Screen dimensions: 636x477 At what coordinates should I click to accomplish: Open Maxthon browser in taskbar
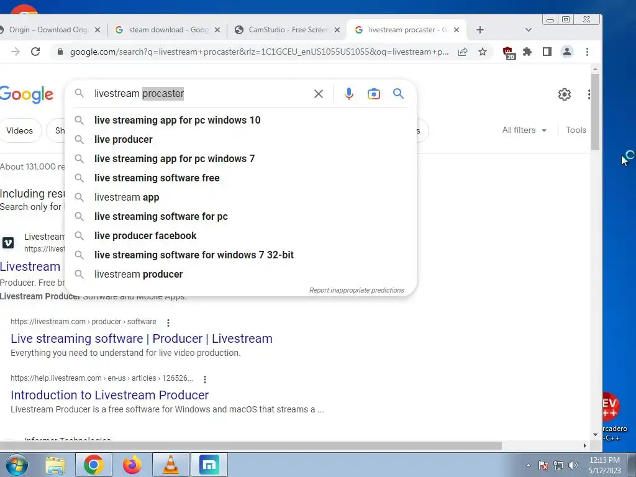coord(209,465)
